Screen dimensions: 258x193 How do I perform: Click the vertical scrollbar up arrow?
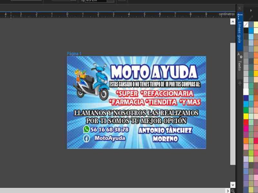click(233, 22)
